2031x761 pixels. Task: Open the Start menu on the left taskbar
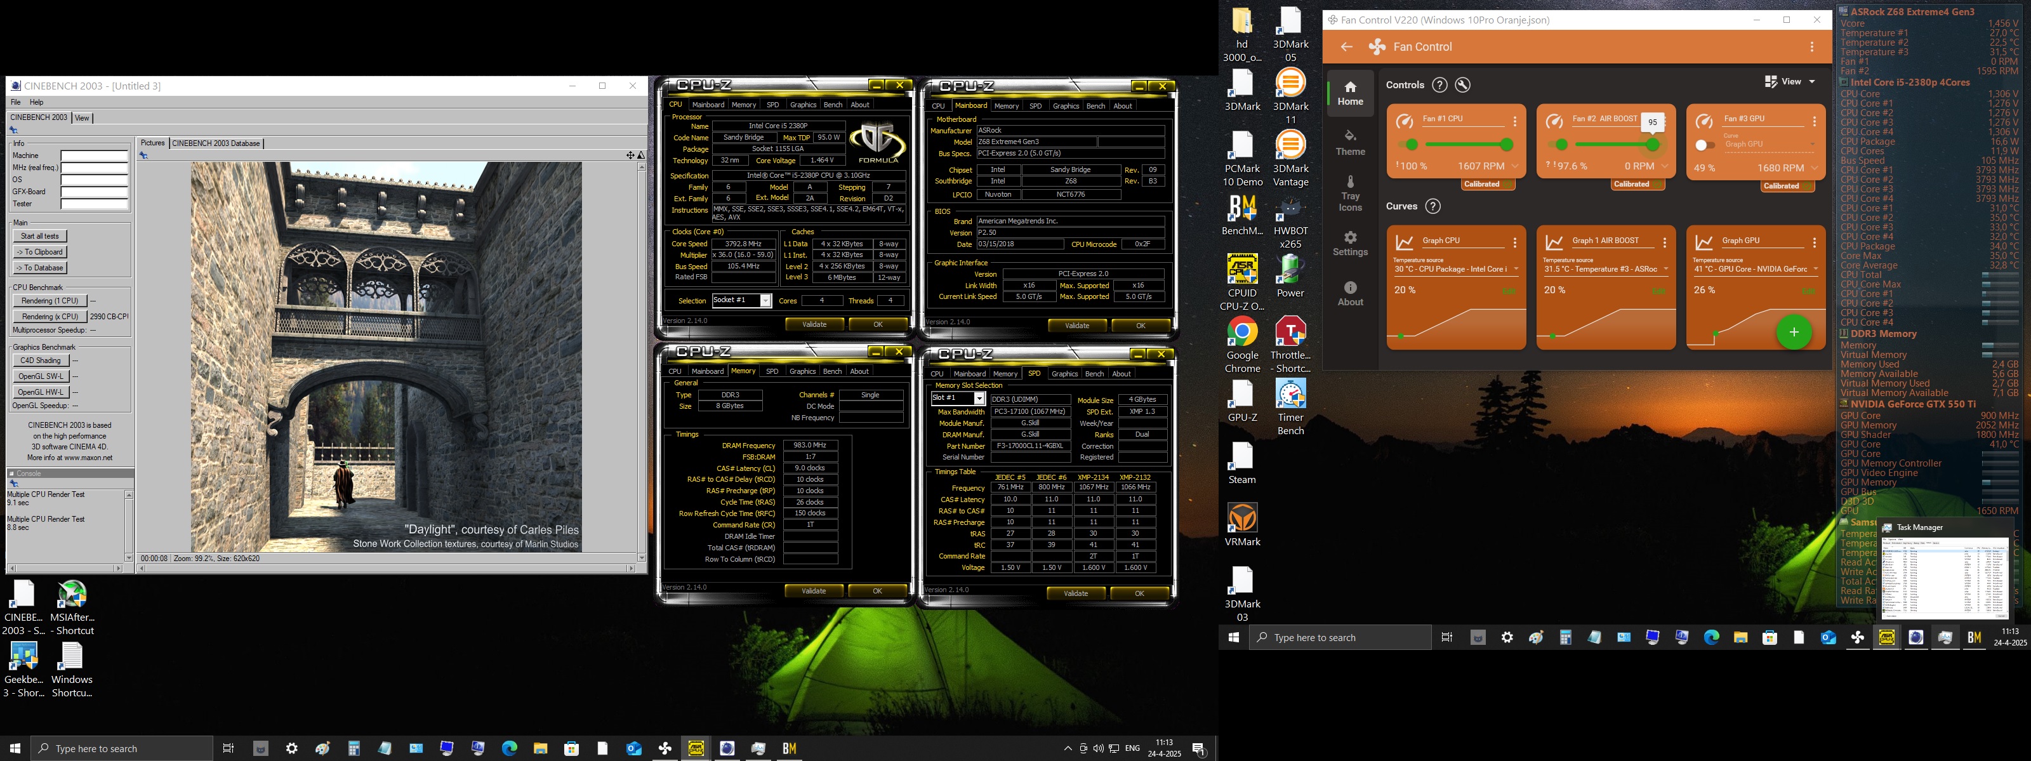(x=15, y=748)
